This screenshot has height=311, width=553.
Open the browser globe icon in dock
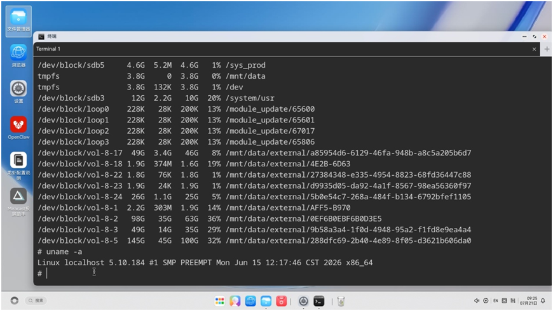[x=250, y=301]
